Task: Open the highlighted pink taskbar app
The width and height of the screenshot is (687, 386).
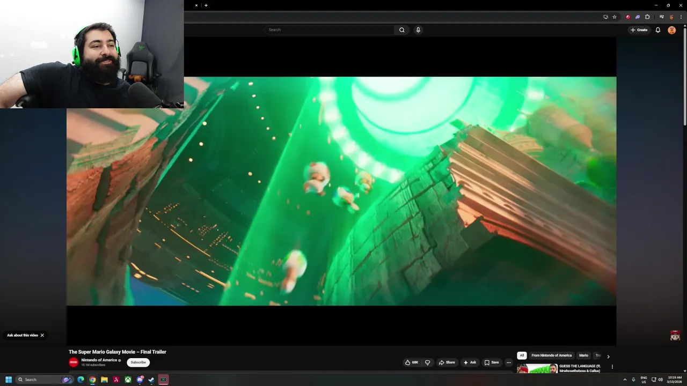Action: [164, 380]
